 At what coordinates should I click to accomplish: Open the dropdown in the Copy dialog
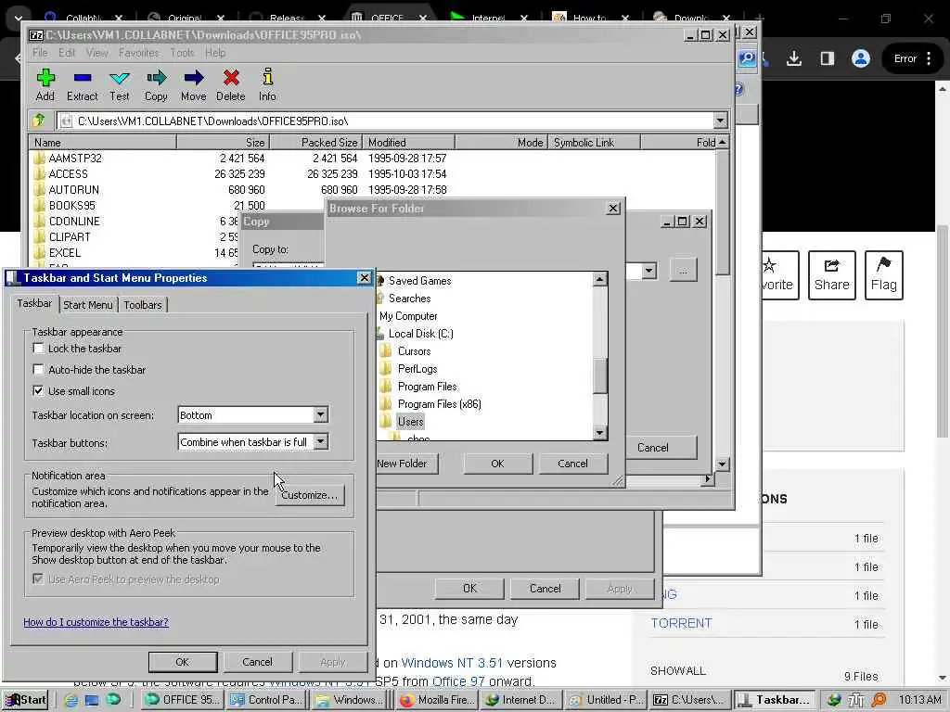pos(648,270)
